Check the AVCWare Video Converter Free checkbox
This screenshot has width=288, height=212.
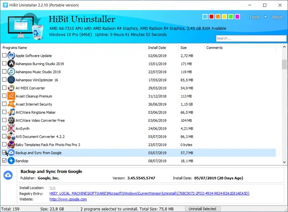pyautogui.click(x=4, y=120)
